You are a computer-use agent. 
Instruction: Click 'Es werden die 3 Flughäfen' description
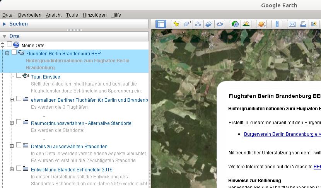pyautogui.click(x=59, y=107)
